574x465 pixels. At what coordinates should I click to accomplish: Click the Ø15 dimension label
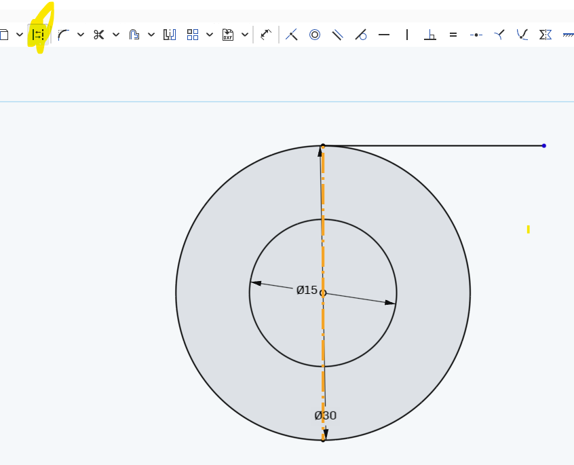pos(307,290)
